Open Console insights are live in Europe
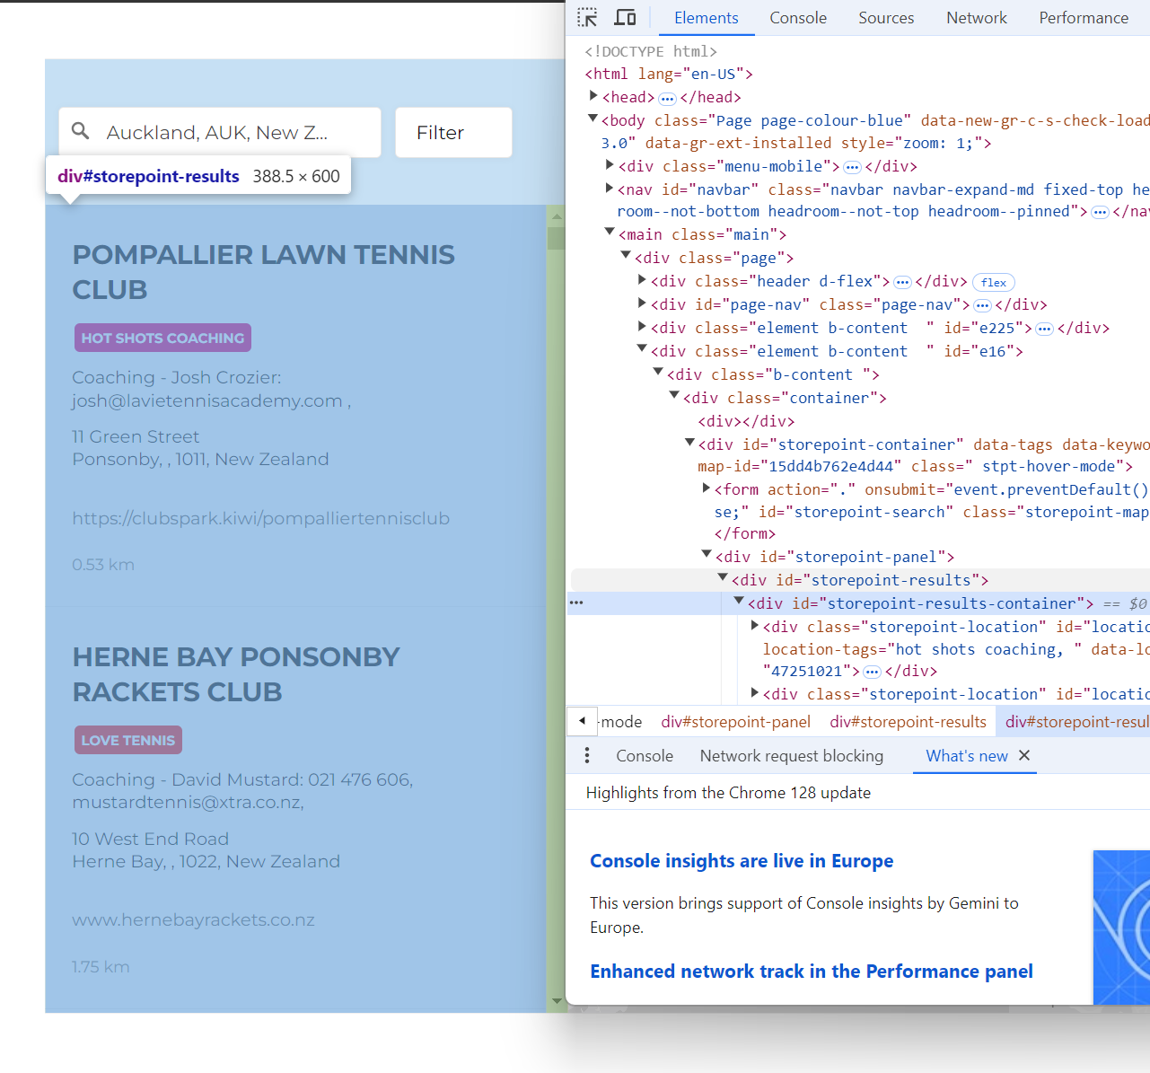The width and height of the screenshot is (1150, 1073). 741,861
